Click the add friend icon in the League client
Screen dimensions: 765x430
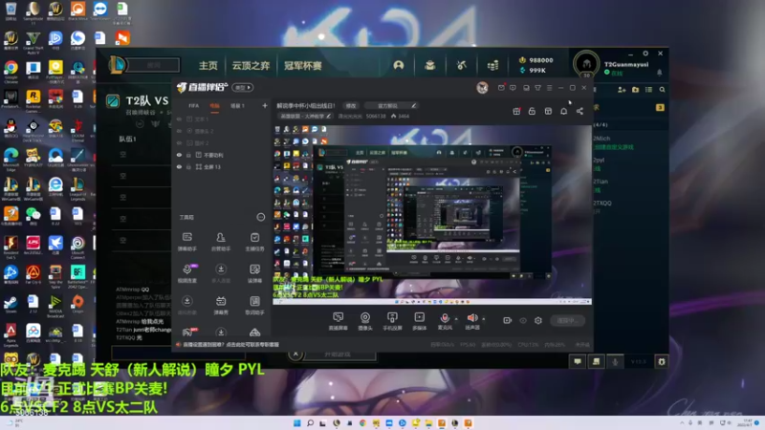[622, 90]
